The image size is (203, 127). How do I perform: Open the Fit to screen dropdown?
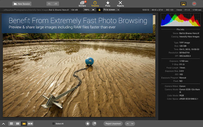[x=111, y=10]
